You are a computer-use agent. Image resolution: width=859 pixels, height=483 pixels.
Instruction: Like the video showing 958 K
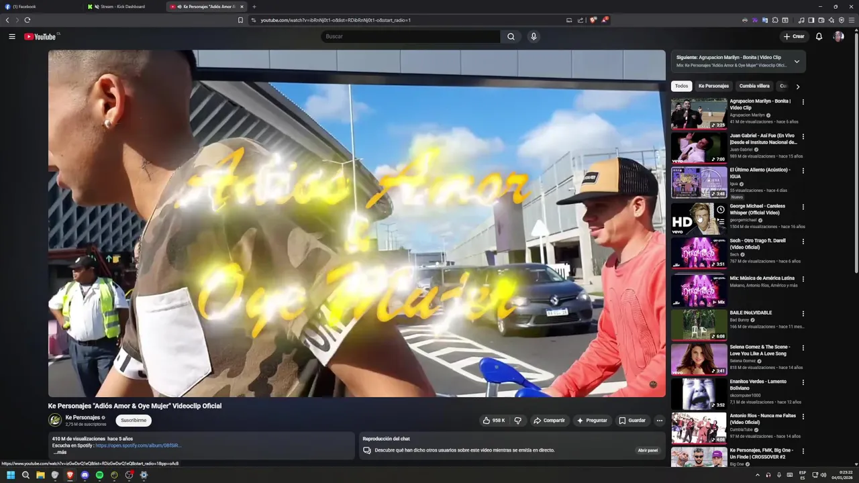point(493,421)
